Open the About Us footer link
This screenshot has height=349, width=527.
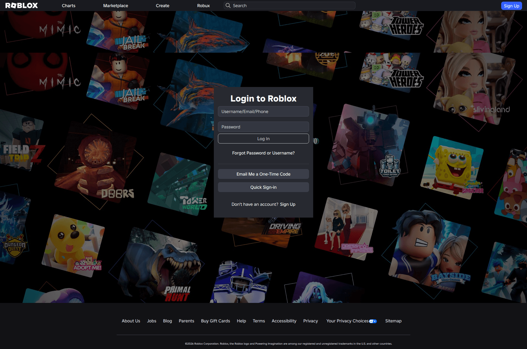[131, 321]
